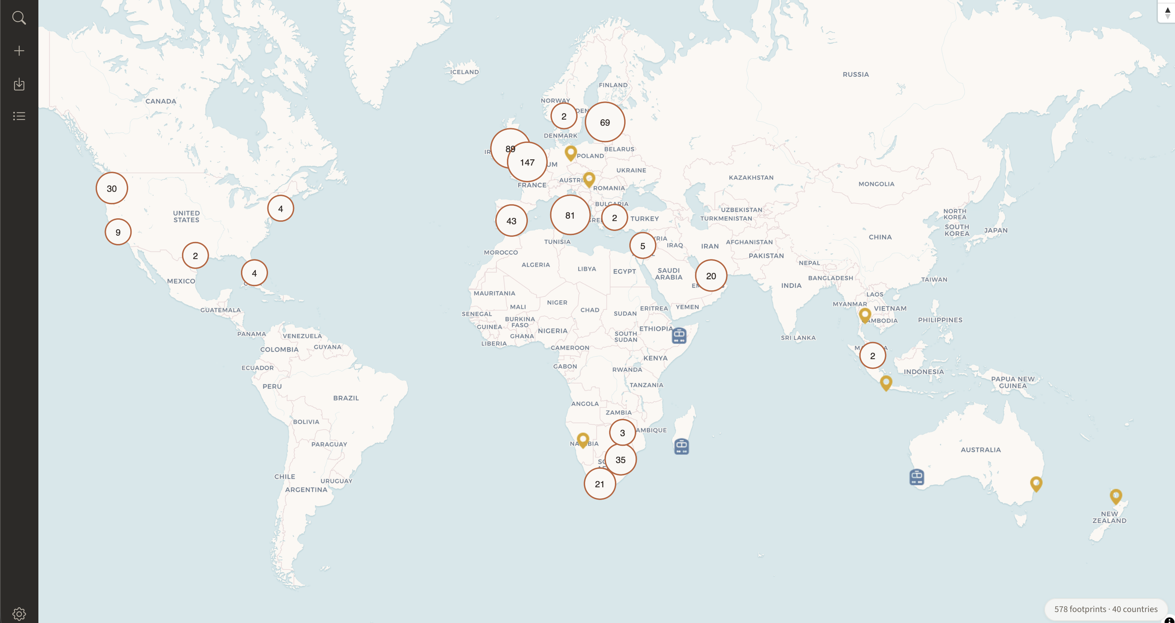Click the train marker near Ethiopia
This screenshot has height=623, width=1175.
click(x=679, y=335)
